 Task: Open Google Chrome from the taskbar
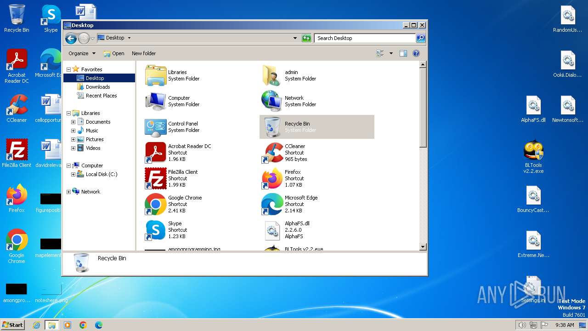(83, 325)
